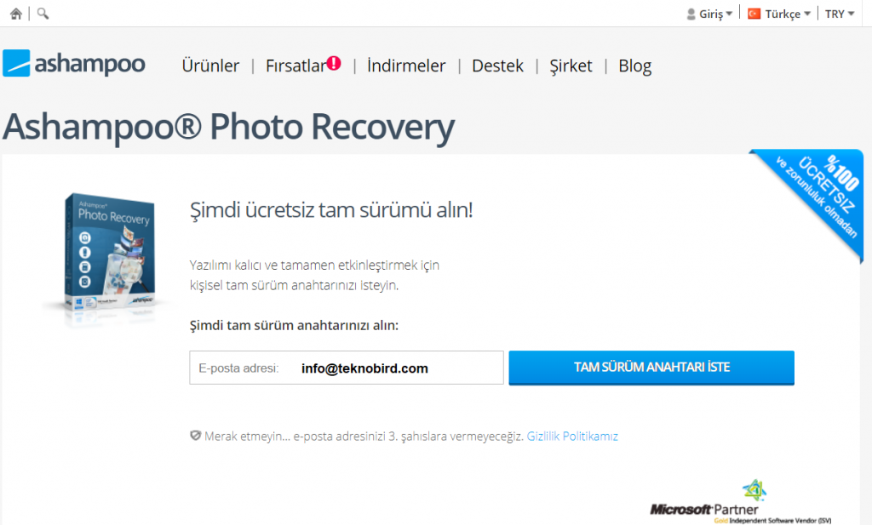872x525 pixels.
Task: Open the Blog menu item
Action: [634, 66]
